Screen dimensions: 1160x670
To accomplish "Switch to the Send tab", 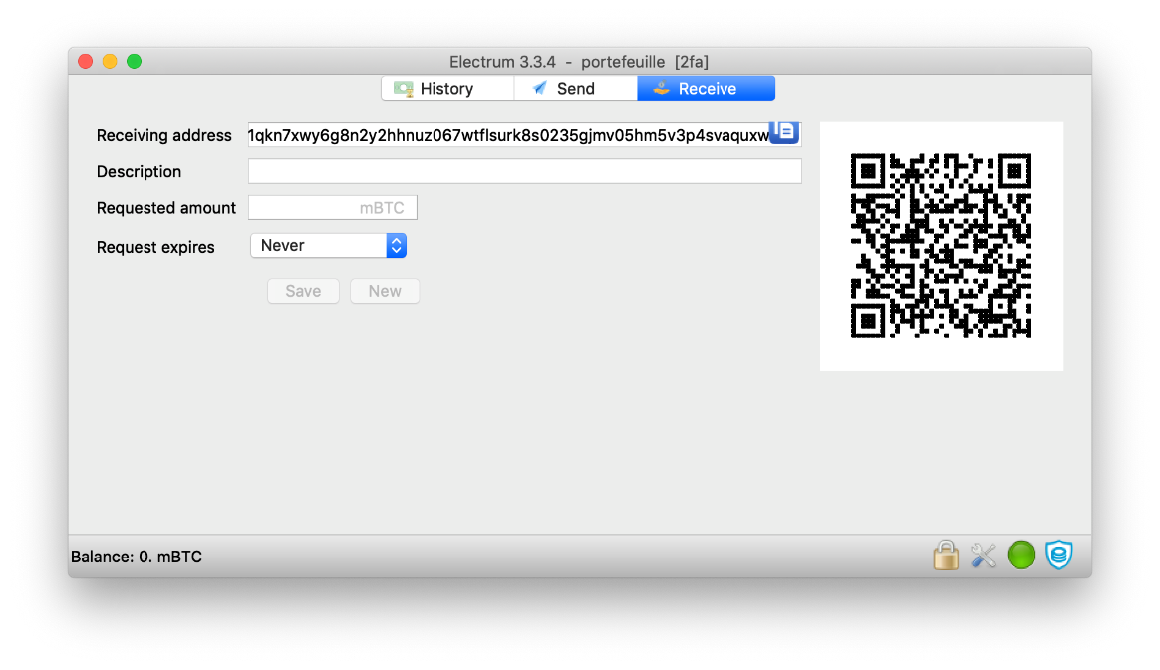I will tap(576, 88).
